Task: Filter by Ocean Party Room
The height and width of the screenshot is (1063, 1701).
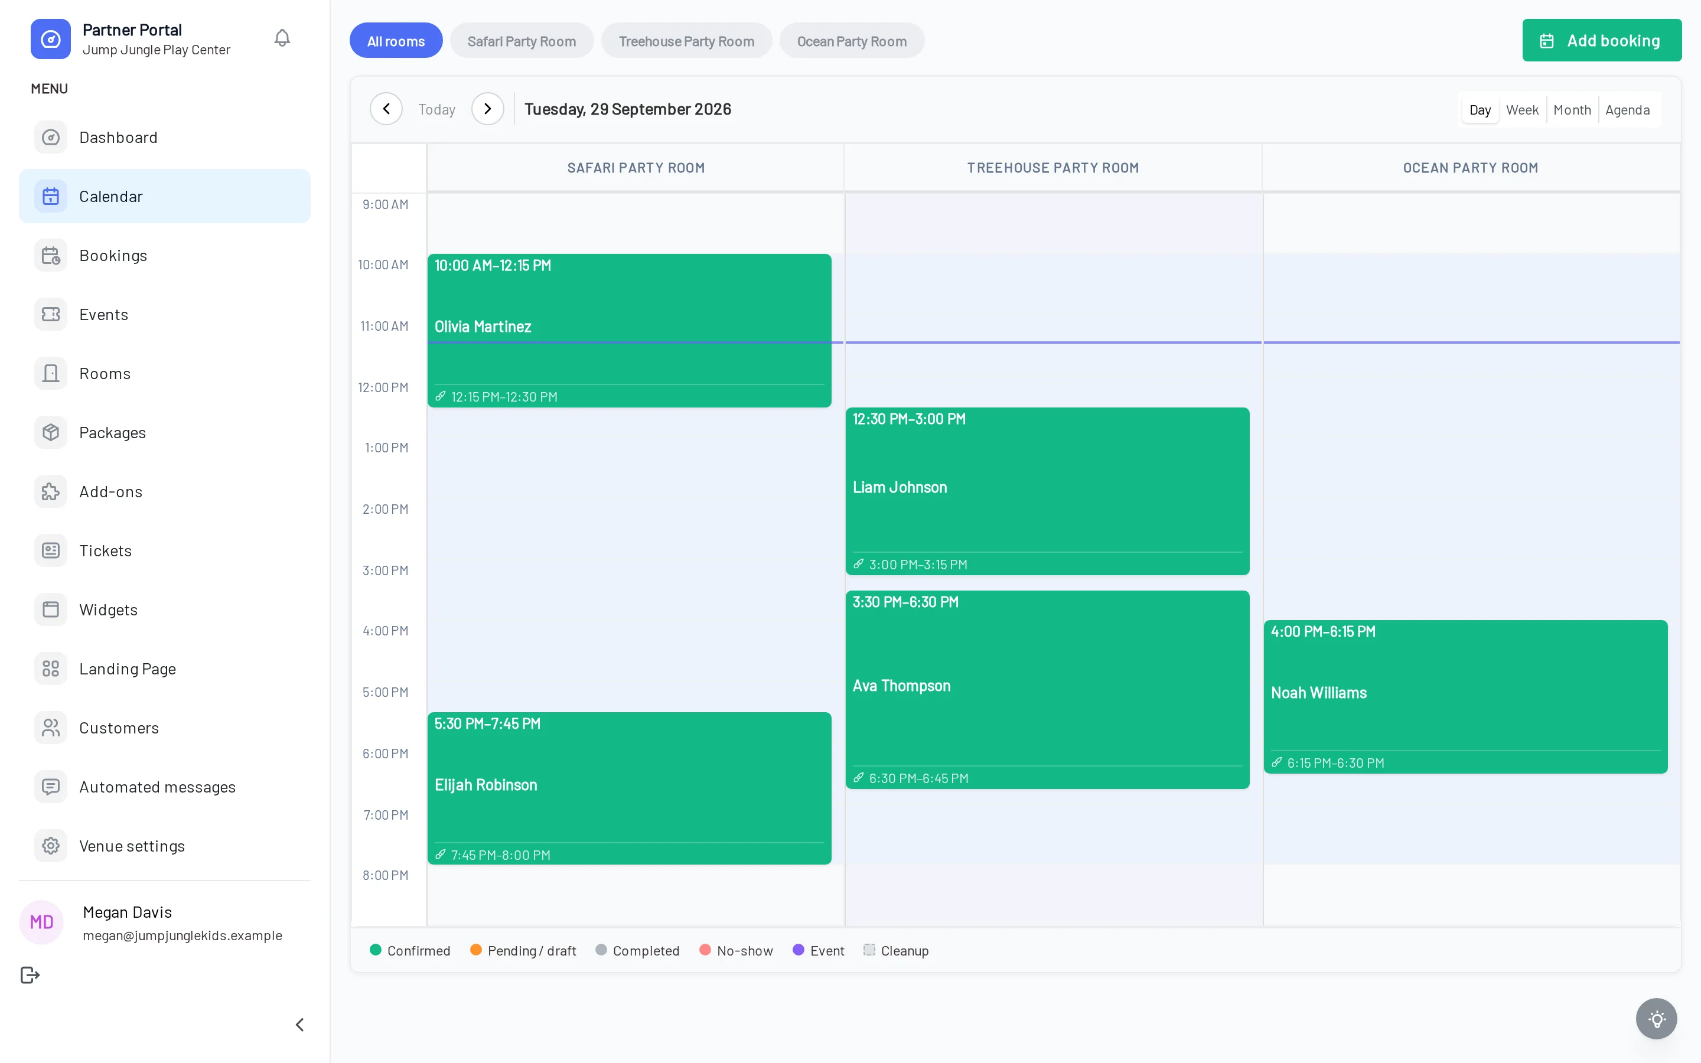Action: [851, 41]
